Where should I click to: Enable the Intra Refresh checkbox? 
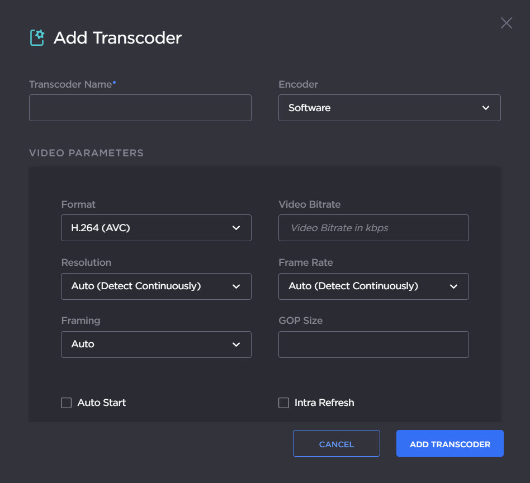tap(283, 403)
